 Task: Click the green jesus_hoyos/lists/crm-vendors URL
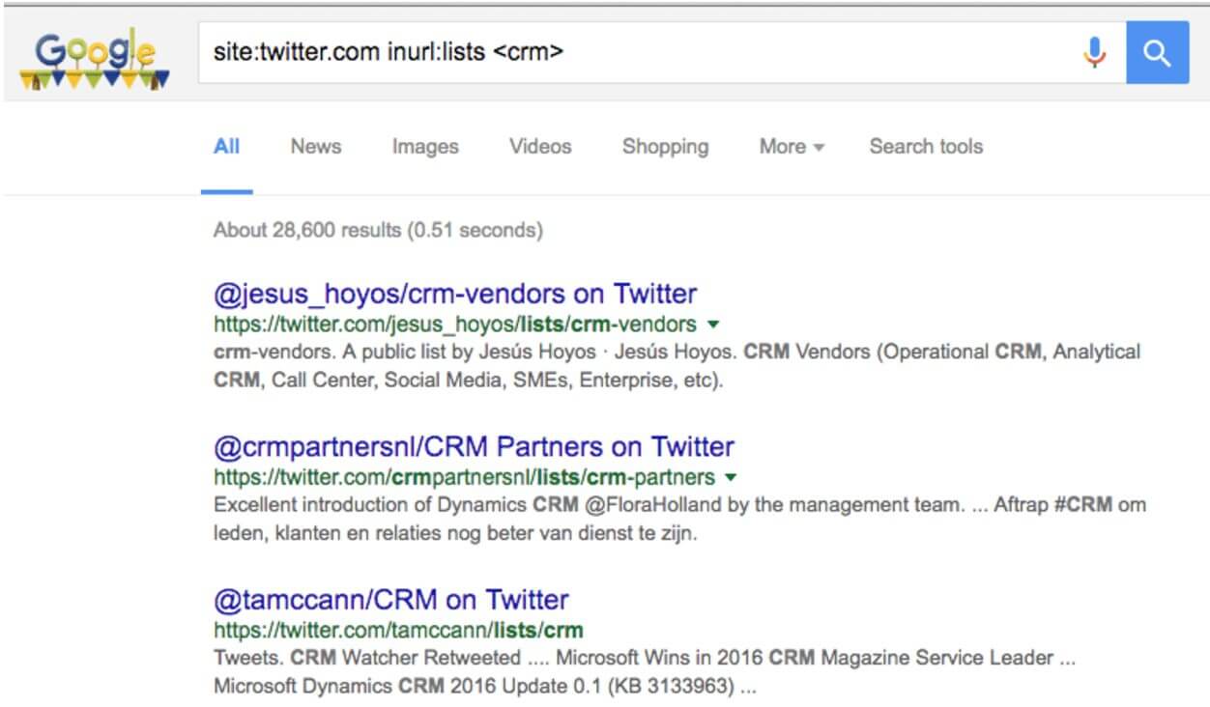click(454, 324)
